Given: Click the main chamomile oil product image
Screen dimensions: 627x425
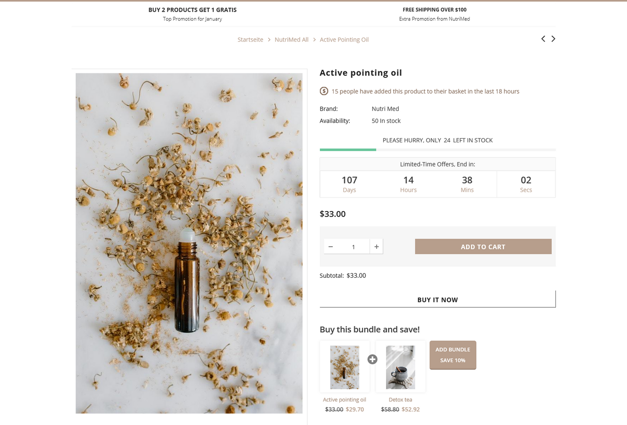Looking at the screenshot, I should pyautogui.click(x=189, y=242).
